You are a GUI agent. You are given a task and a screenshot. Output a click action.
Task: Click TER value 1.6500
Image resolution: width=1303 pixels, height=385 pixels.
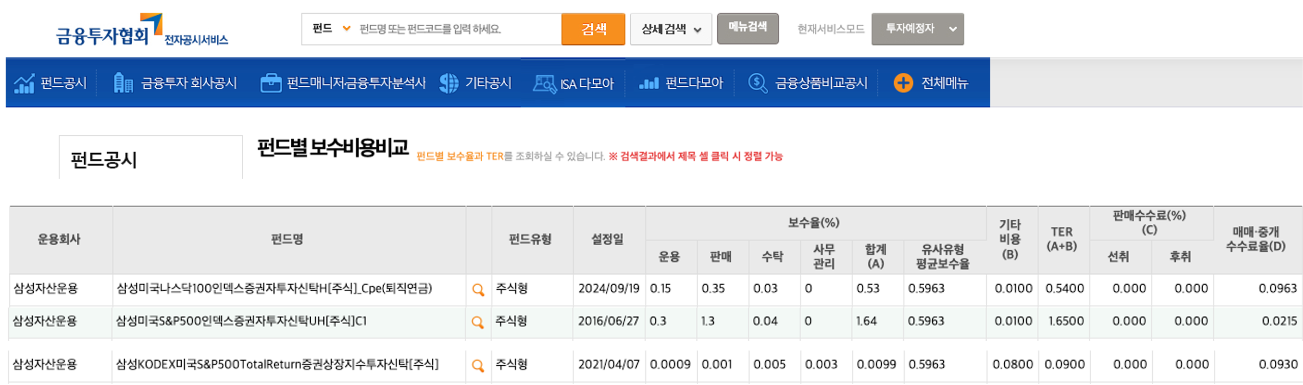tap(1066, 321)
